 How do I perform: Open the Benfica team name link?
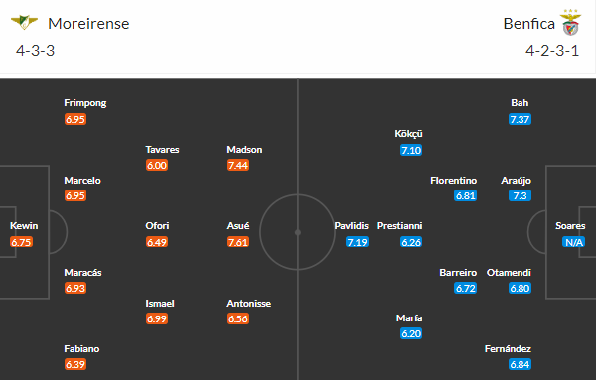(x=528, y=24)
